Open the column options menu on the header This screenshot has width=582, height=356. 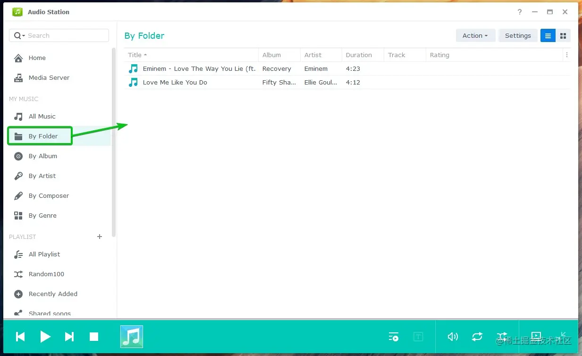567,55
